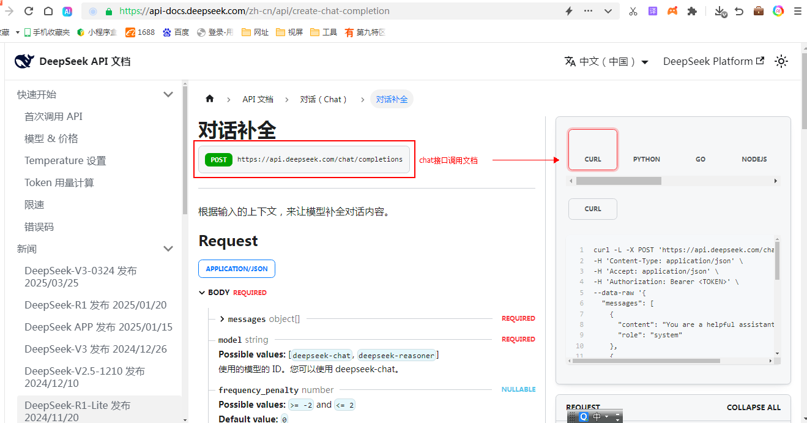Screen dimensions: 807x423
Task: Open DeepSeek-V2.5-1210 发布 news item
Action: pos(84,377)
